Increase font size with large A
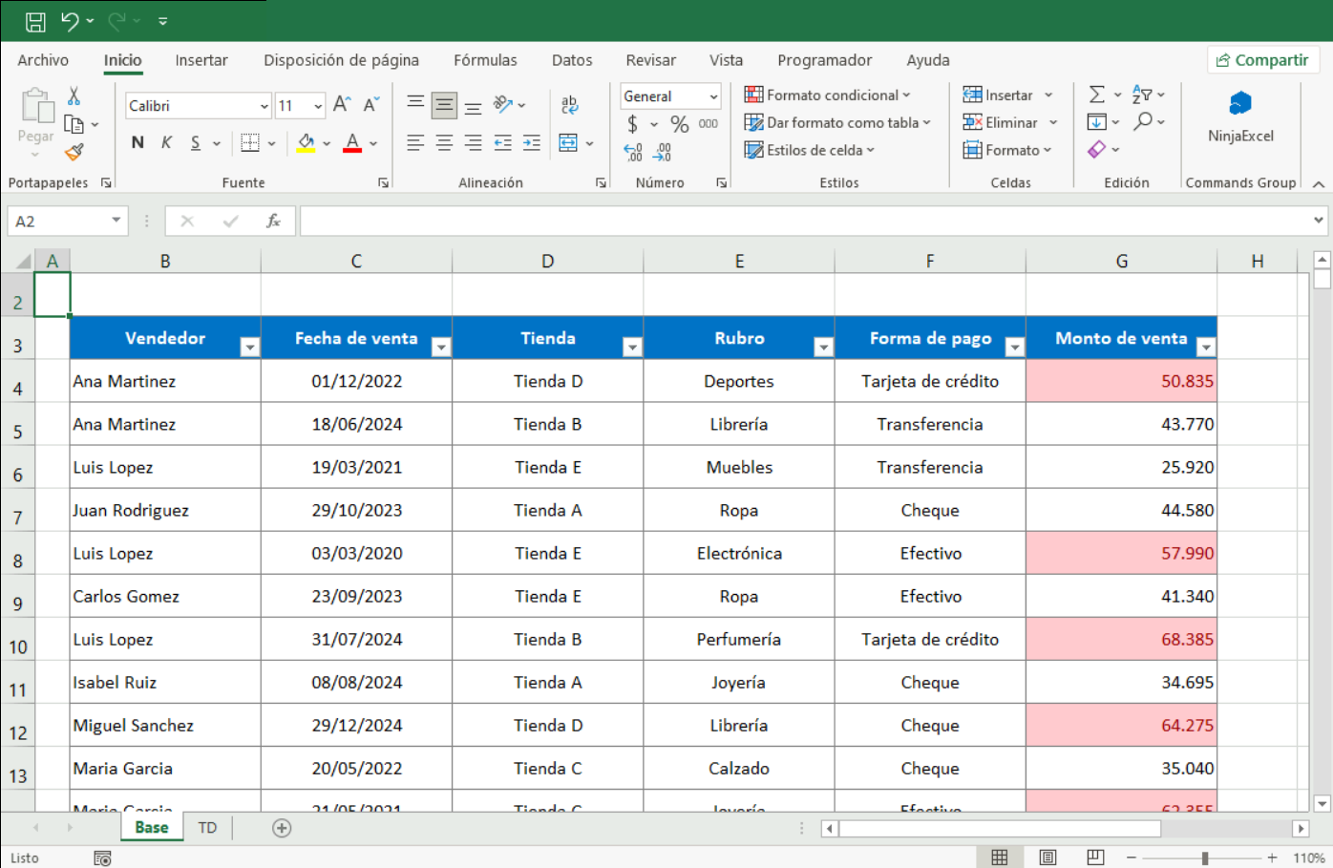 click(342, 104)
